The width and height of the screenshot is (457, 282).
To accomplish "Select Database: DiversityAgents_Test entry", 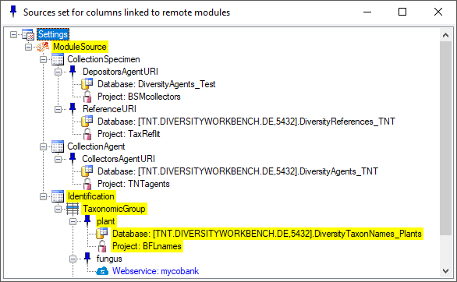I will tap(156, 84).
